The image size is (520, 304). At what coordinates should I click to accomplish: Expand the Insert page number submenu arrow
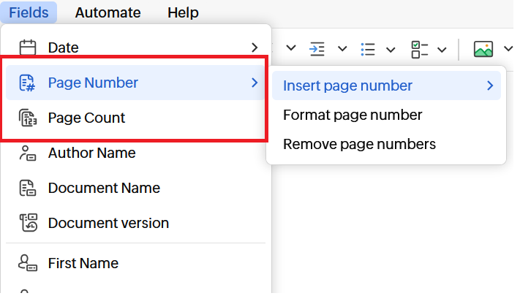click(x=490, y=85)
